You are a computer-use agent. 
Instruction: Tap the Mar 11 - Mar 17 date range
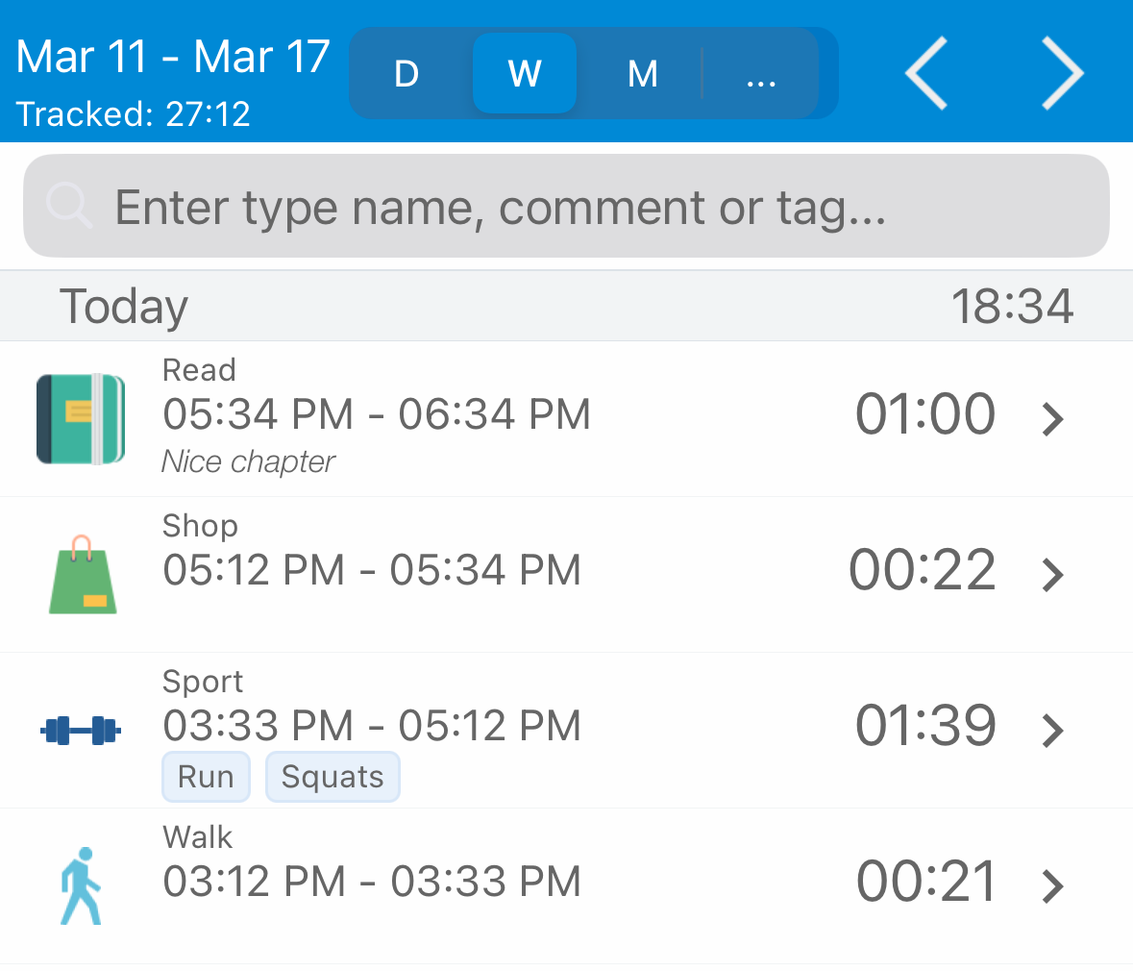click(173, 57)
